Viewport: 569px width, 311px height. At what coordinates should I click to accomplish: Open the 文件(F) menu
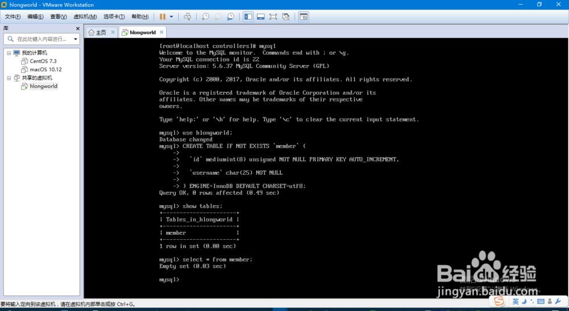click(x=13, y=17)
